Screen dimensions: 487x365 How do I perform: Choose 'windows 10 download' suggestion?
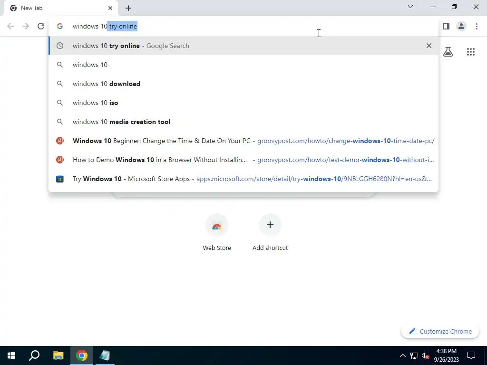(243, 84)
